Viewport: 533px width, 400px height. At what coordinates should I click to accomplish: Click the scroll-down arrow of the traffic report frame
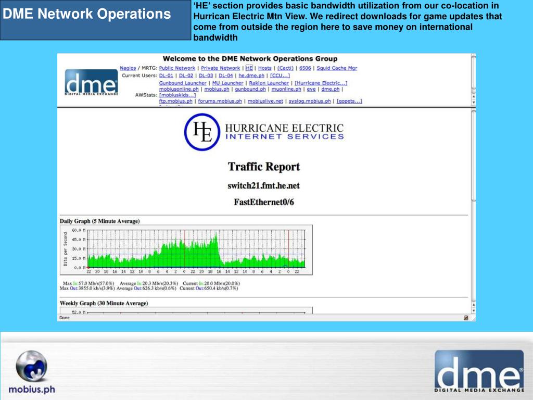click(x=473, y=311)
